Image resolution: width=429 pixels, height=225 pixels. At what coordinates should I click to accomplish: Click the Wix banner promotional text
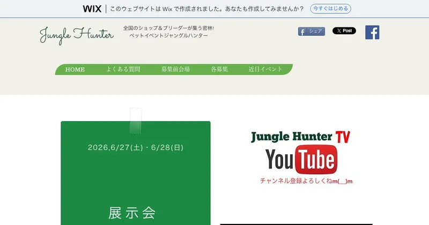pyautogui.click(x=207, y=9)
